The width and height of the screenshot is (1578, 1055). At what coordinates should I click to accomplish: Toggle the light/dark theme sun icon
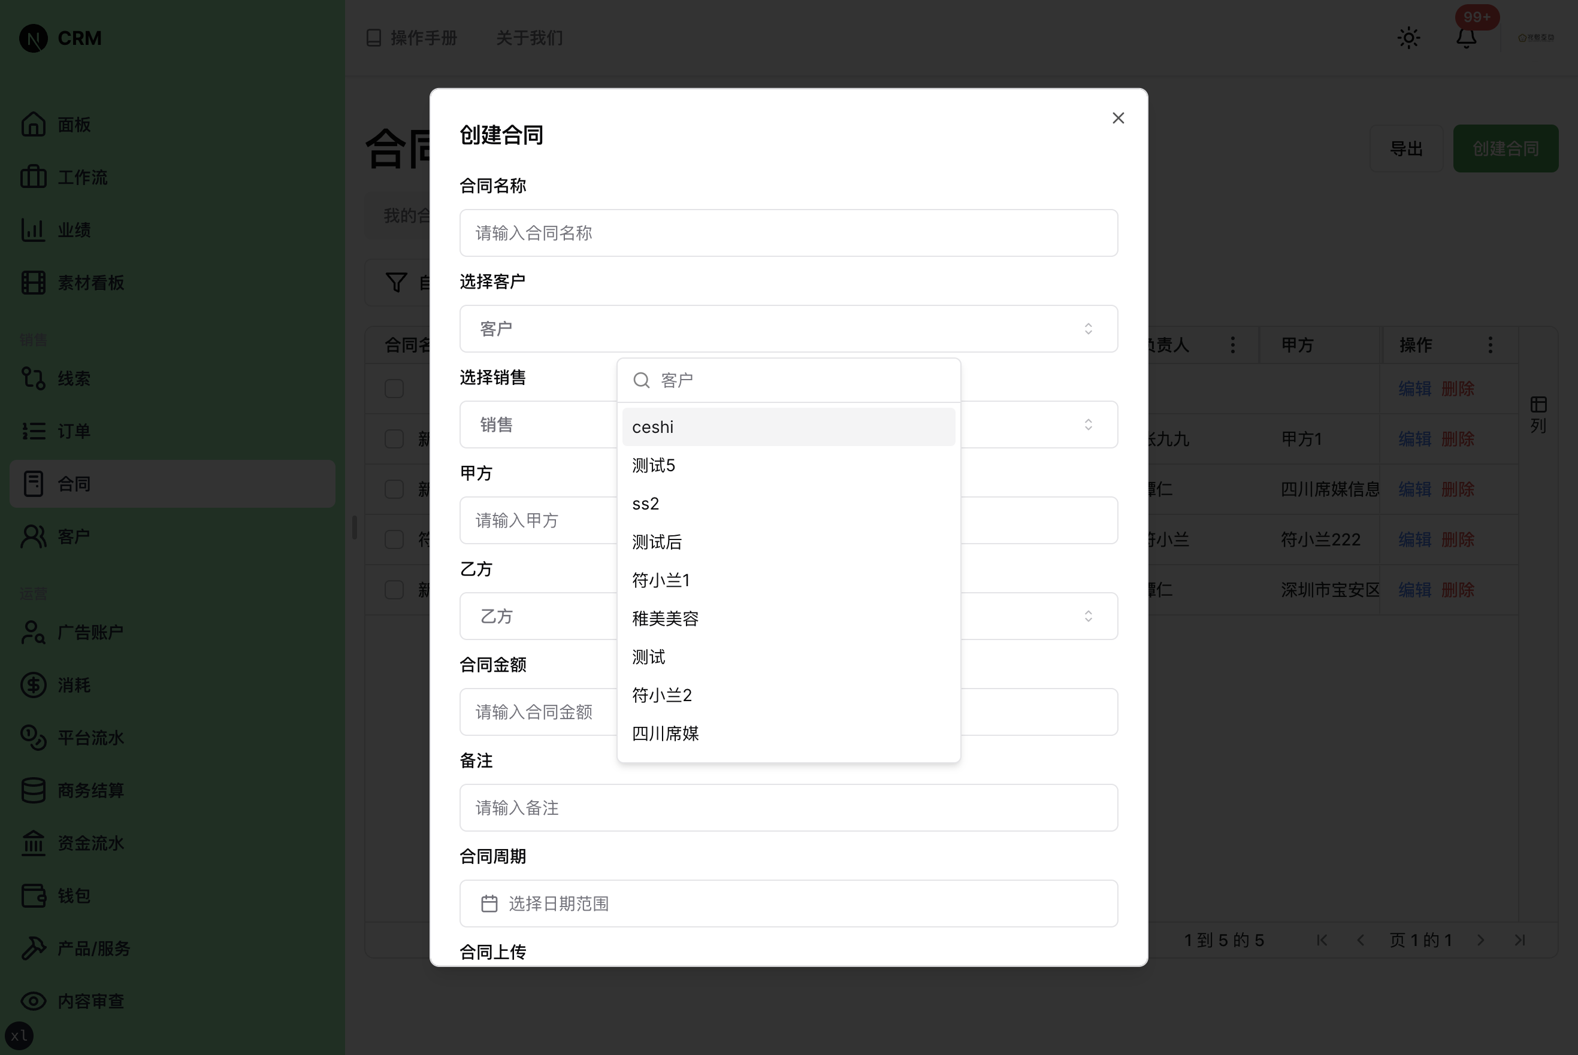(x=1408, y=38)
